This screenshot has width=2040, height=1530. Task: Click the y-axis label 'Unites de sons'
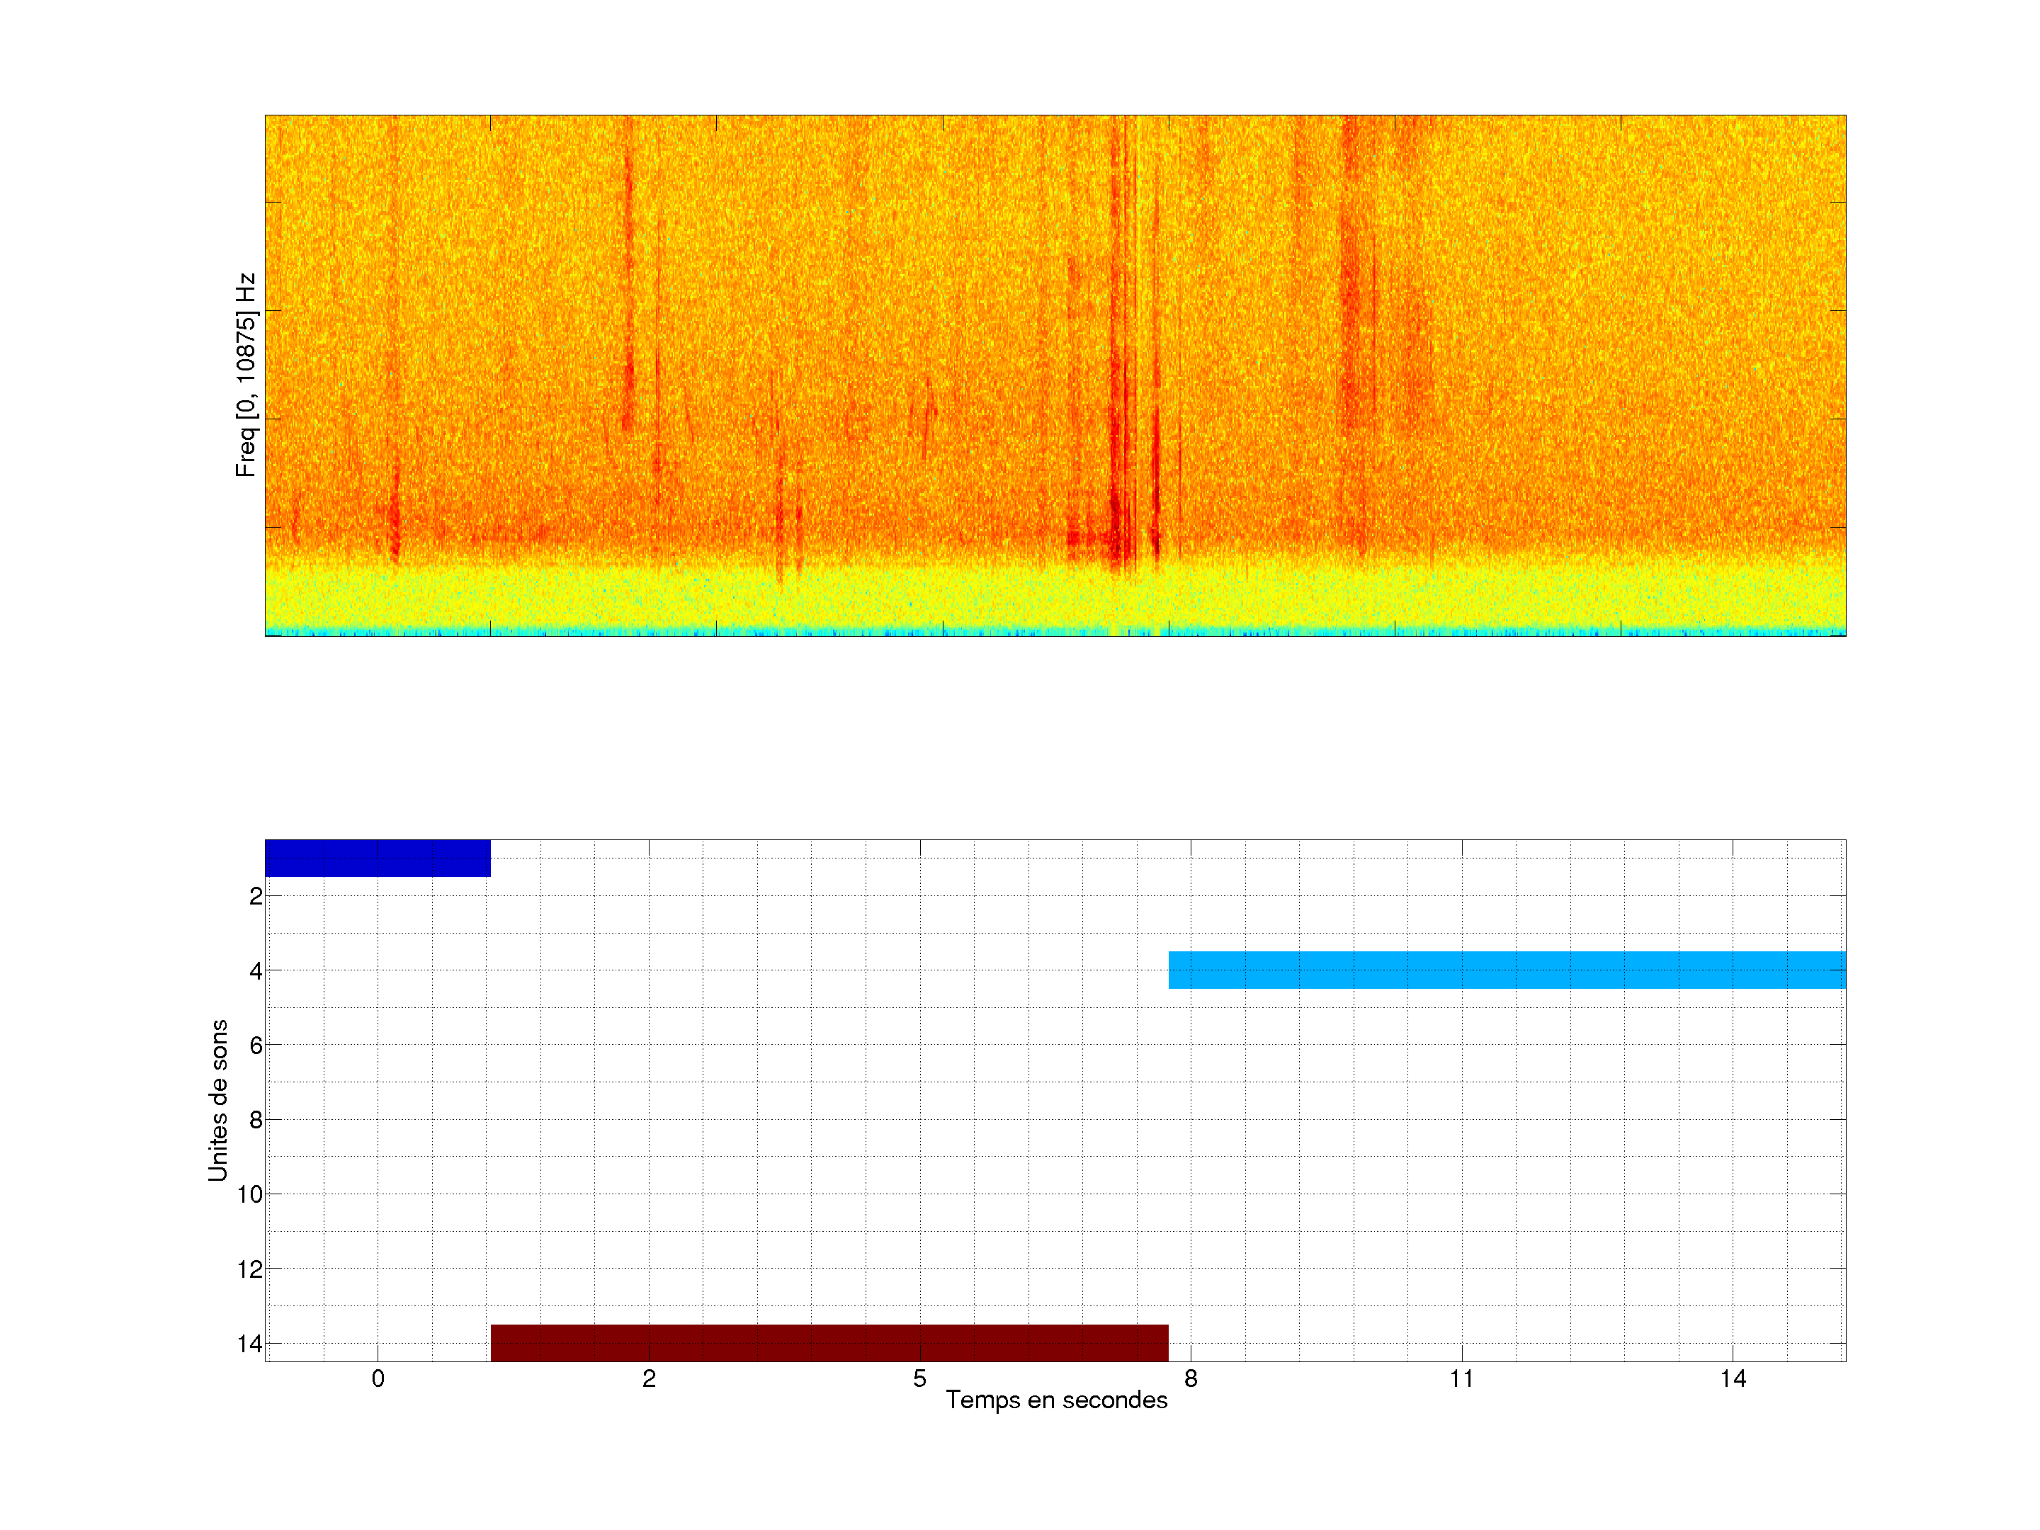[x=217, y=1100]
